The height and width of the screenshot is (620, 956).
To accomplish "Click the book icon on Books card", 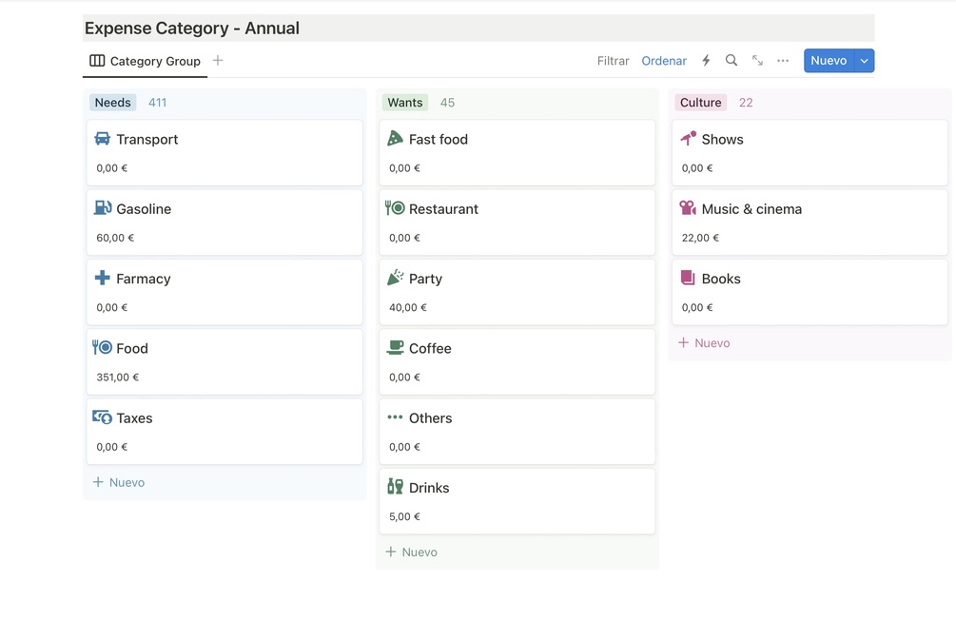I will [688, 278].
